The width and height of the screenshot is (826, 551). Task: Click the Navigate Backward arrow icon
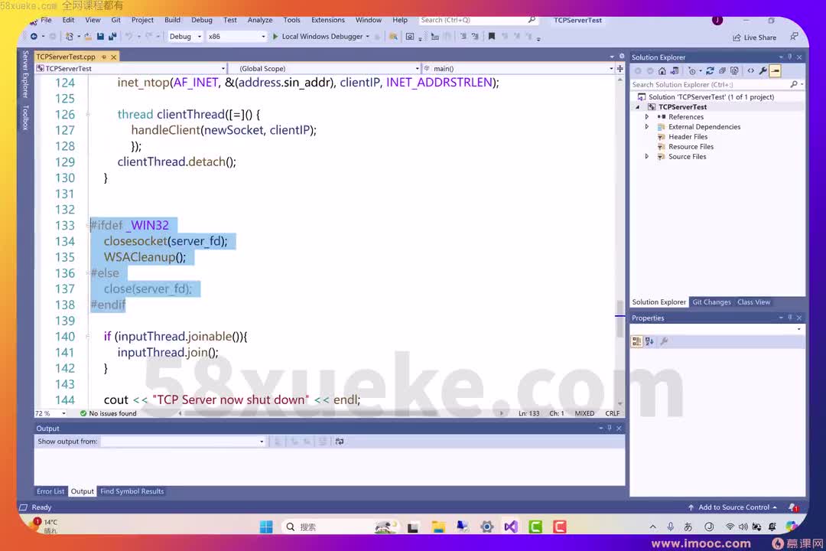[33, 37]
